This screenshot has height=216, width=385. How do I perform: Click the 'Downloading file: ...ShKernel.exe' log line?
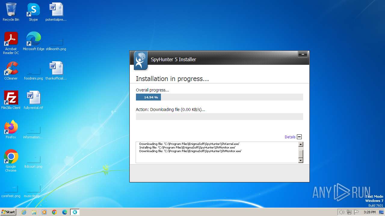(x=189, y=144)
